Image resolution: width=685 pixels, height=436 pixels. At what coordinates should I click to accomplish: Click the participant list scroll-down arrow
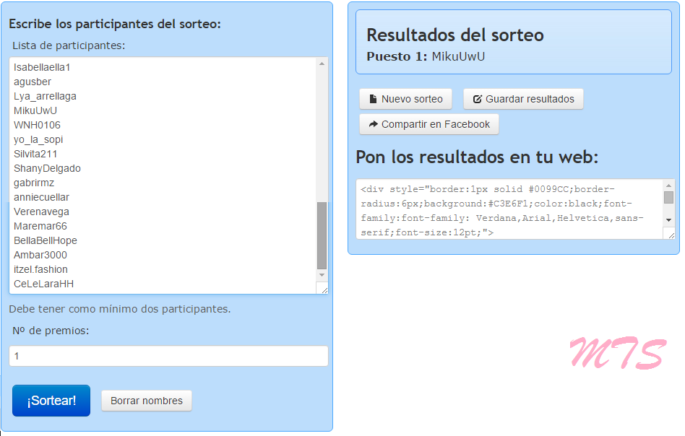(322, 275)
